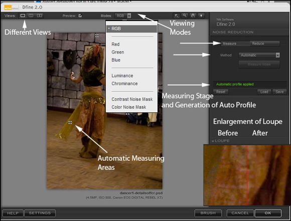Click the Save profile button
The width and height of the screenshot is (291, 221).
point(279,92)
